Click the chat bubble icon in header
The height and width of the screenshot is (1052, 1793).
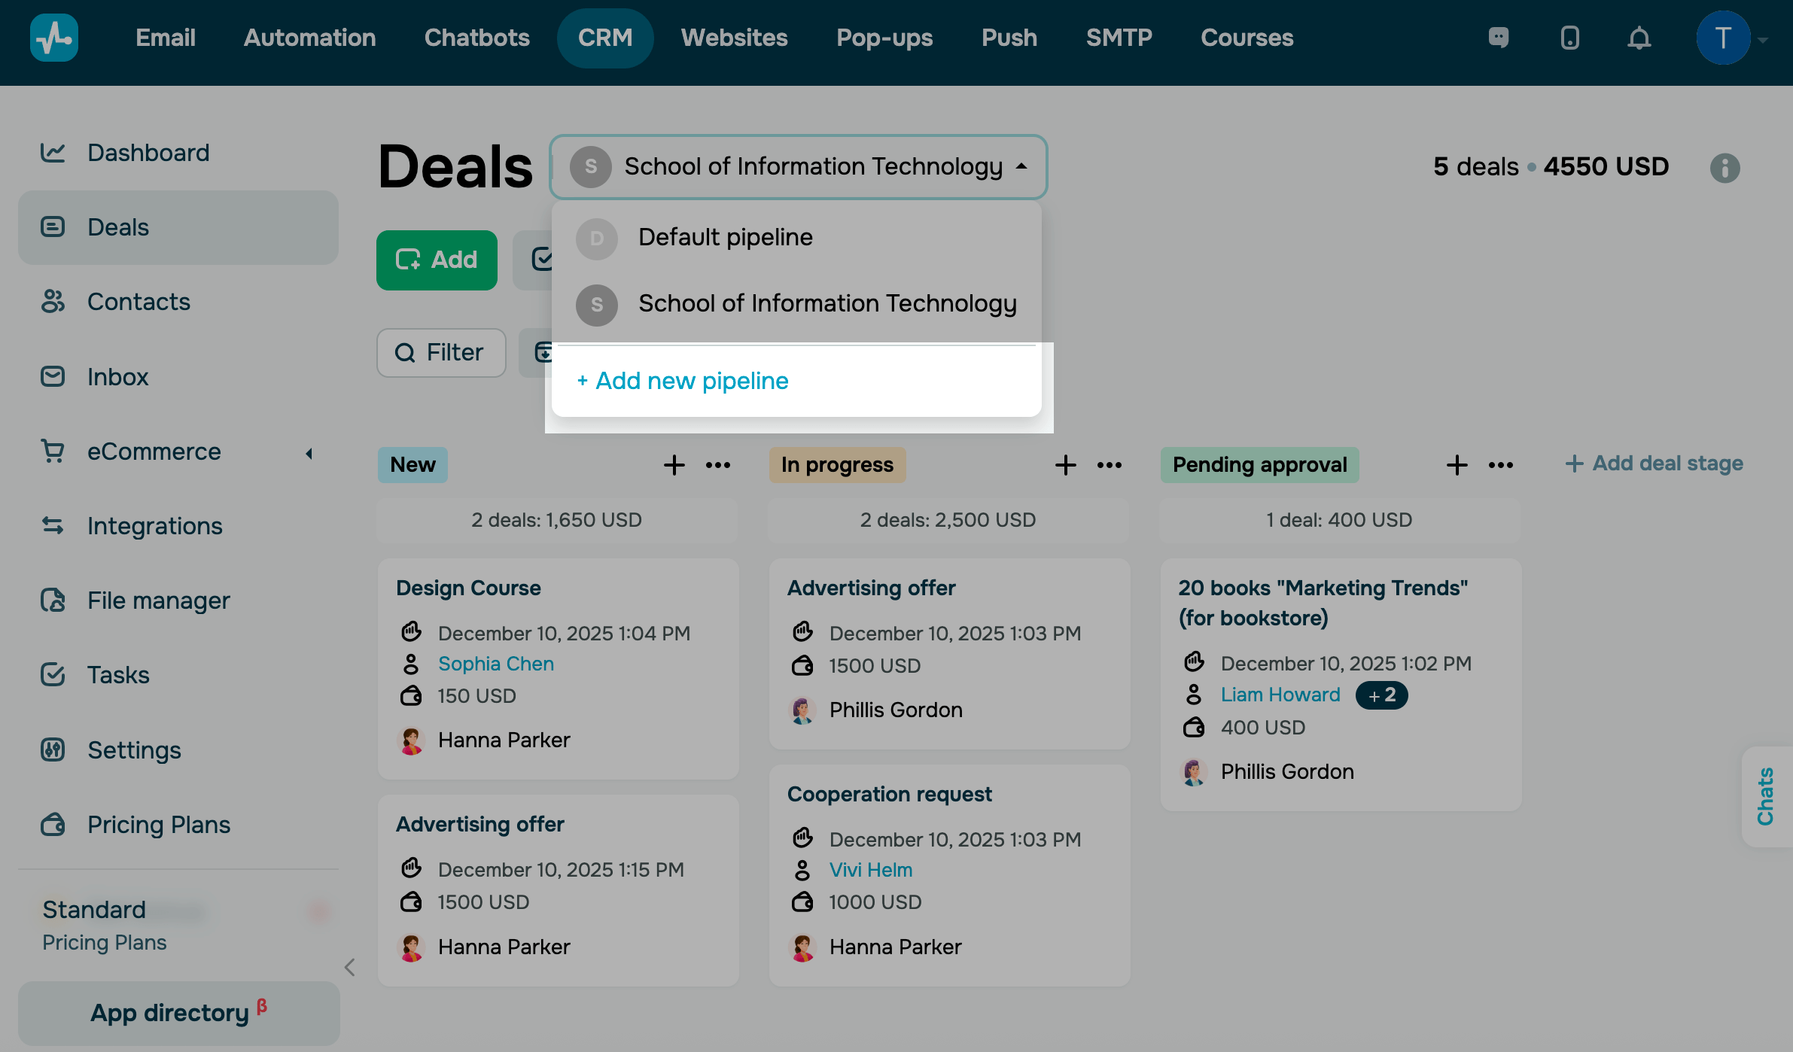[x=1499, y=38]
